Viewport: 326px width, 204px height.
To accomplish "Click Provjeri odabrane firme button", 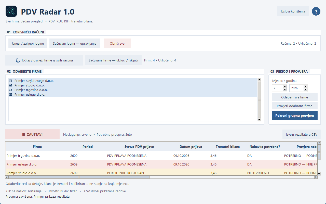I will [294, 106].
